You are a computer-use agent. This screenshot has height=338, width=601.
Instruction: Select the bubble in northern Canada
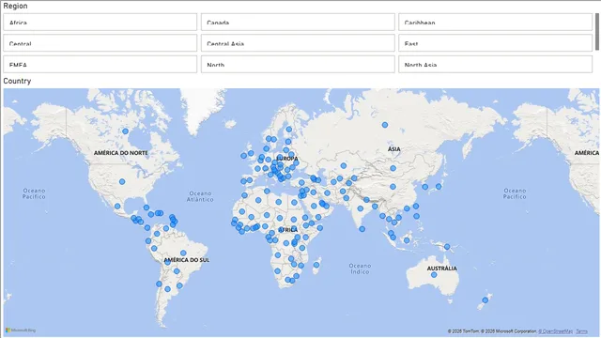tap(125, 131)
